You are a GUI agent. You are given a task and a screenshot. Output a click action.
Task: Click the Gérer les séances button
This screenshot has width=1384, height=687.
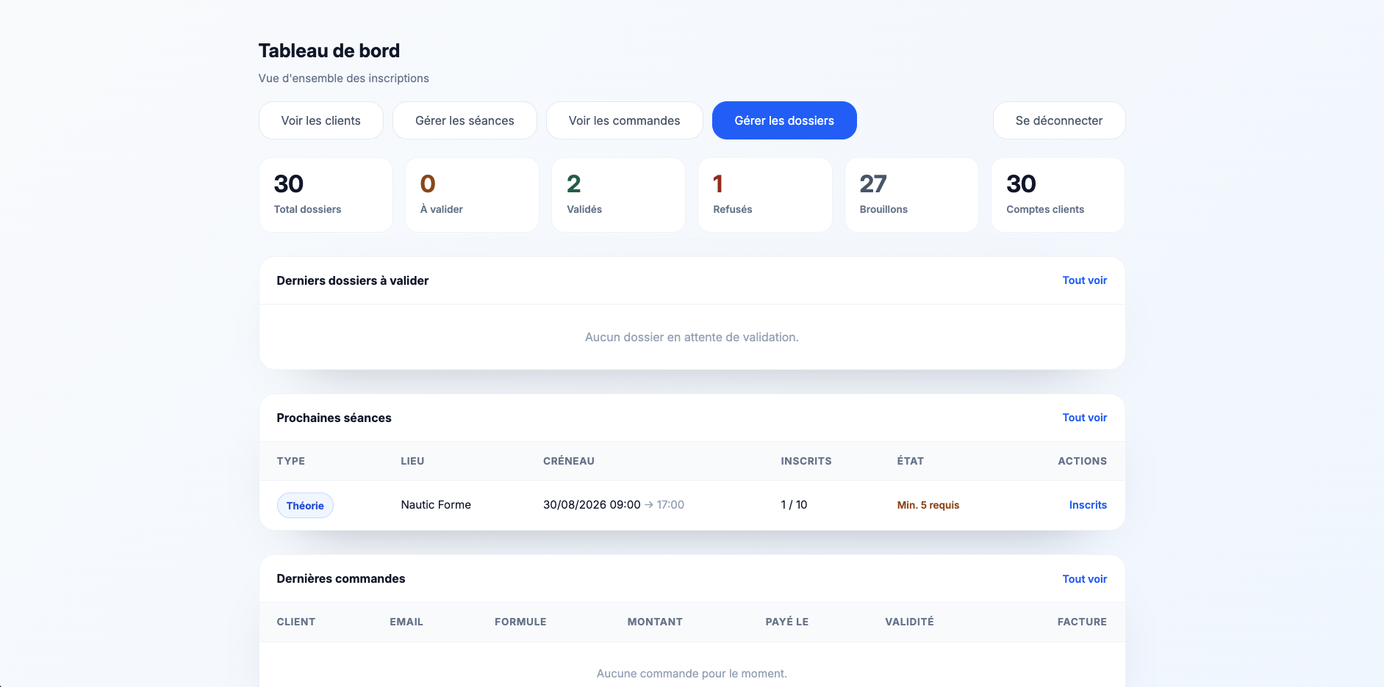pos(465,120)
